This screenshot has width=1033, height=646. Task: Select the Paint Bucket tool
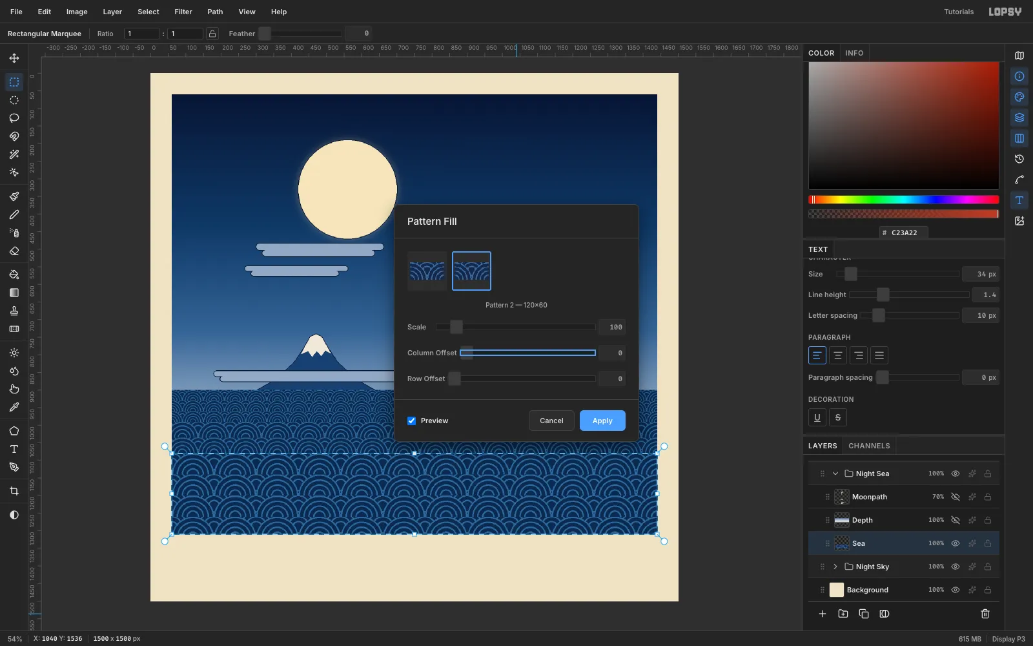[14, 275]
